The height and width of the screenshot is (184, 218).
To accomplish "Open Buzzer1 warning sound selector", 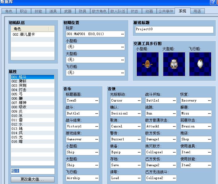I will pyautogui.click(x=139, y=139).
